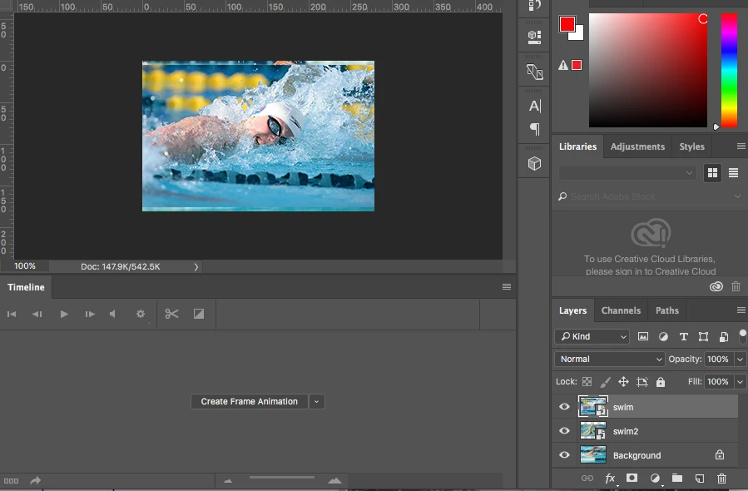
Task: Switch to the Layers tab
Action: [572, 310]
